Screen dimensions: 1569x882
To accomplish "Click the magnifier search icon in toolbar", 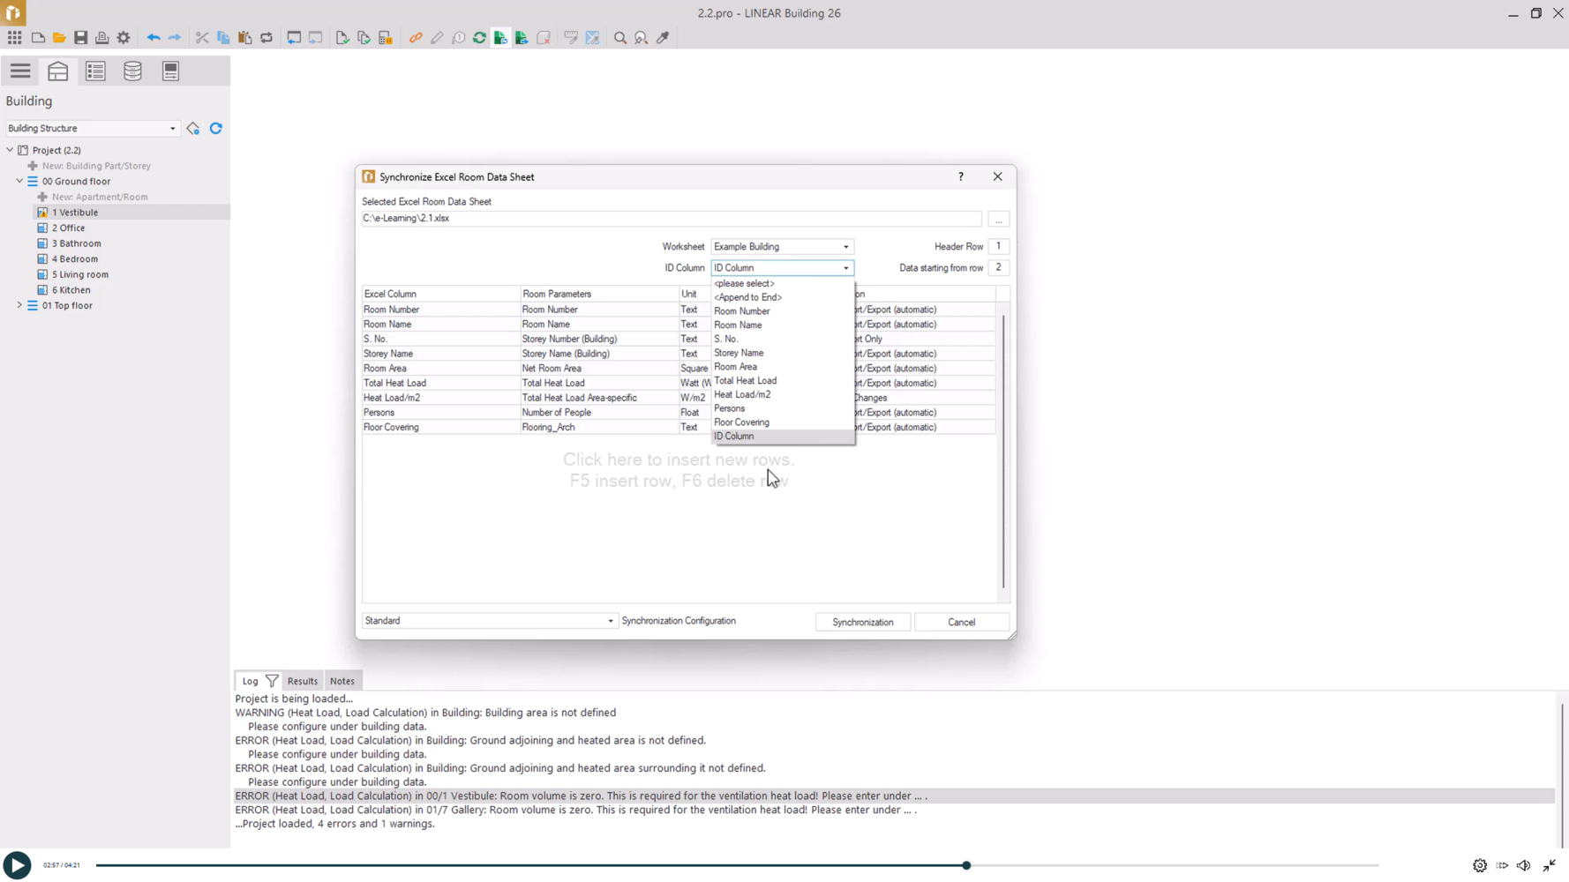I will tap(620, 38).
